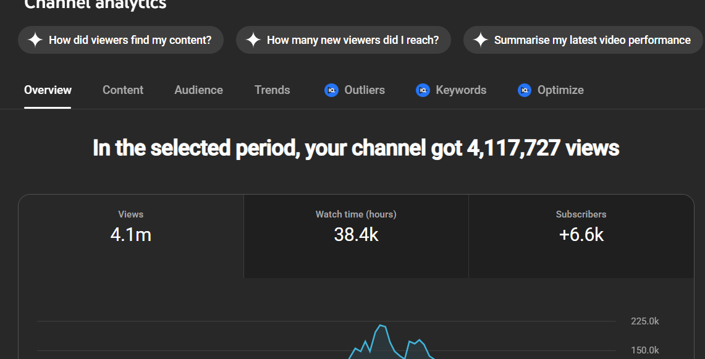This screenshot has width=705, height=359.
Task: Ask 'How many new viewers did I reach?'
Action: pyautogui.click(x=344, y=40)
